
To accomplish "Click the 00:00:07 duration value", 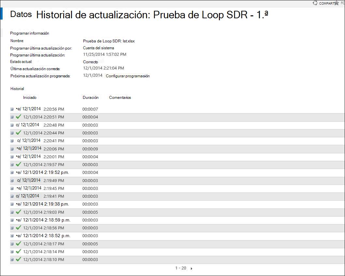I will 90,109.
